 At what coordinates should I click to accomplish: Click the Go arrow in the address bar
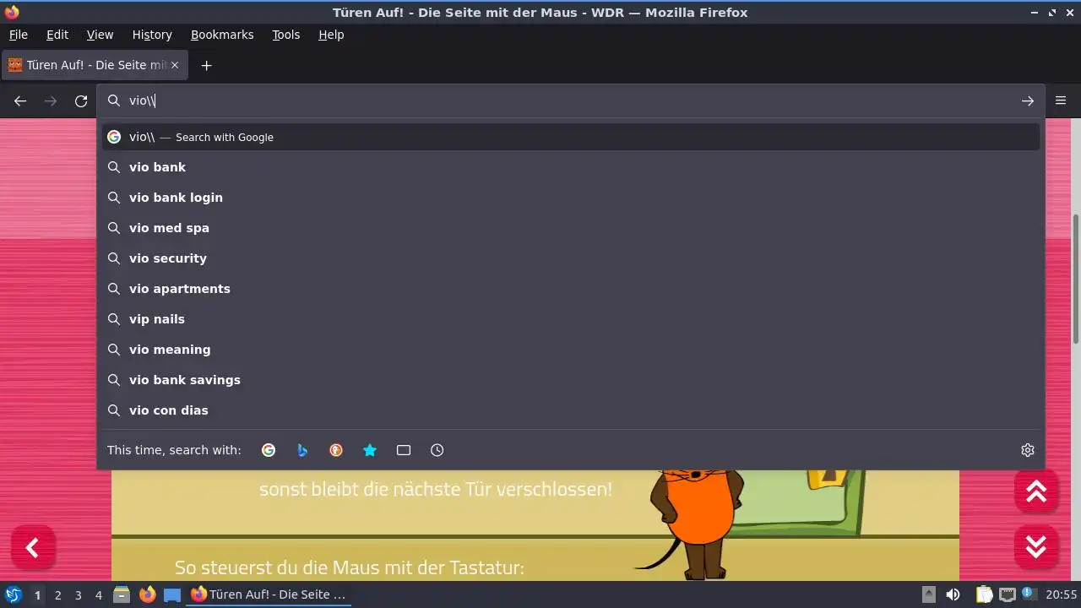click(x=1028, y=101)
